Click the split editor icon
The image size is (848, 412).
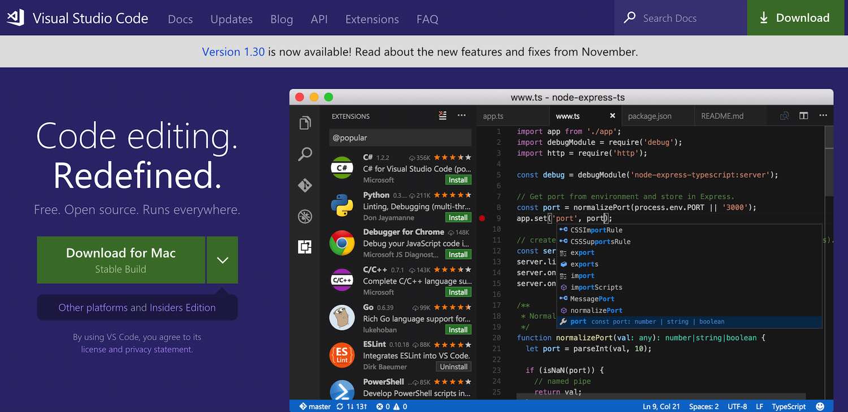(803, 116)
